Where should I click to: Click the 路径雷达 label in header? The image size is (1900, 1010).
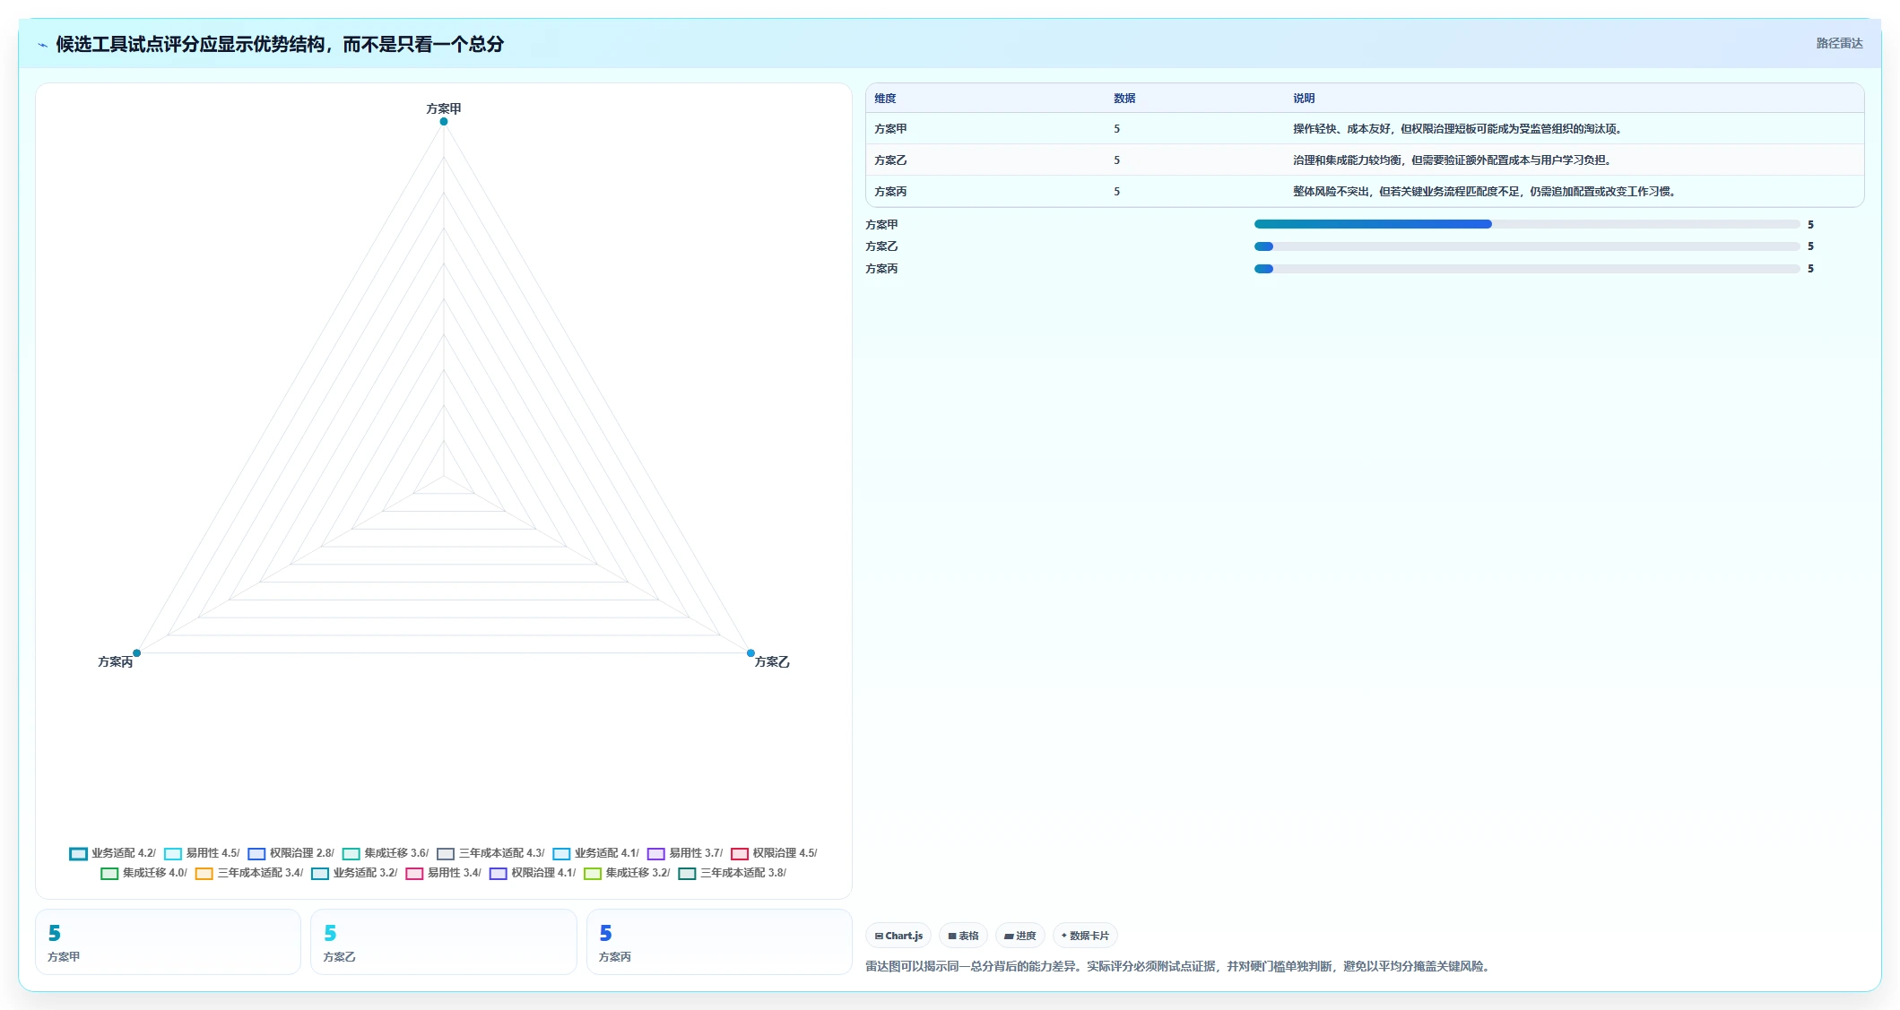(x=1839, y=43)
